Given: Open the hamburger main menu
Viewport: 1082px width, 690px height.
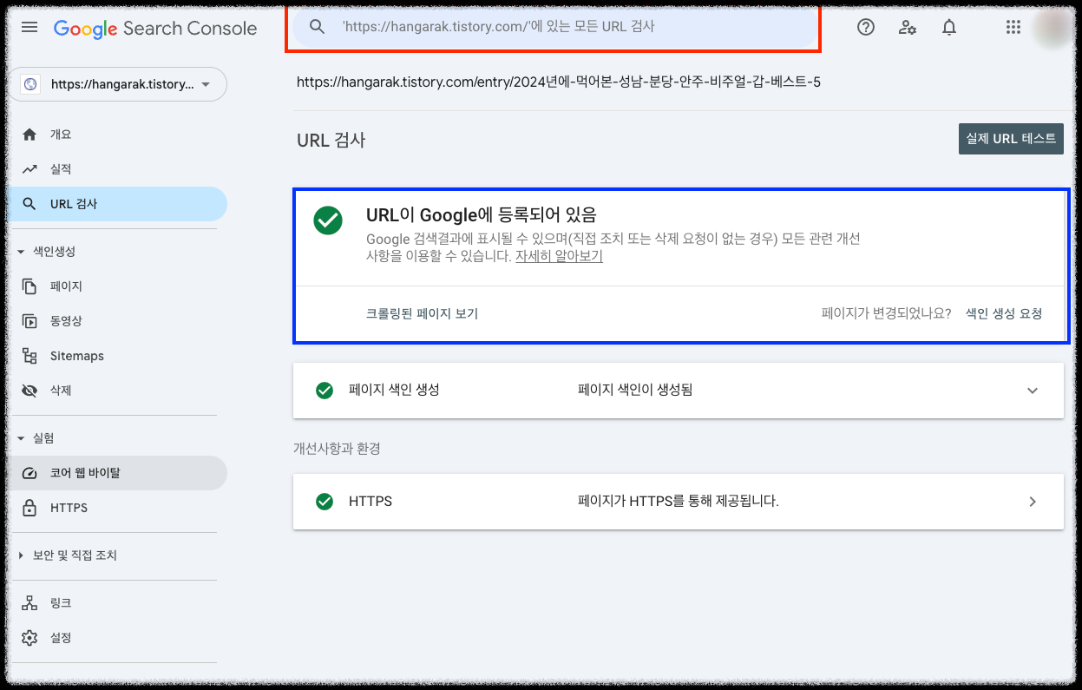Looking at the screenshot, I should 30,28.
